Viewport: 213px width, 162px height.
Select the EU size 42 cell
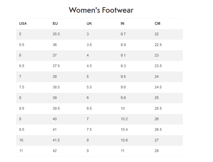(x=55, y=151)
